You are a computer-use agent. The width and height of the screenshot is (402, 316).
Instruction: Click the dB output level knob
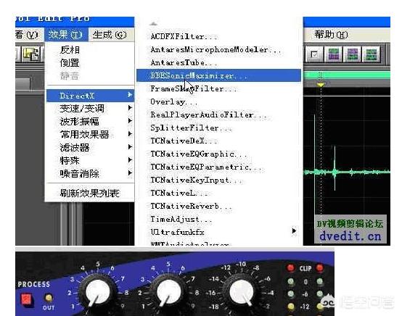241,292
